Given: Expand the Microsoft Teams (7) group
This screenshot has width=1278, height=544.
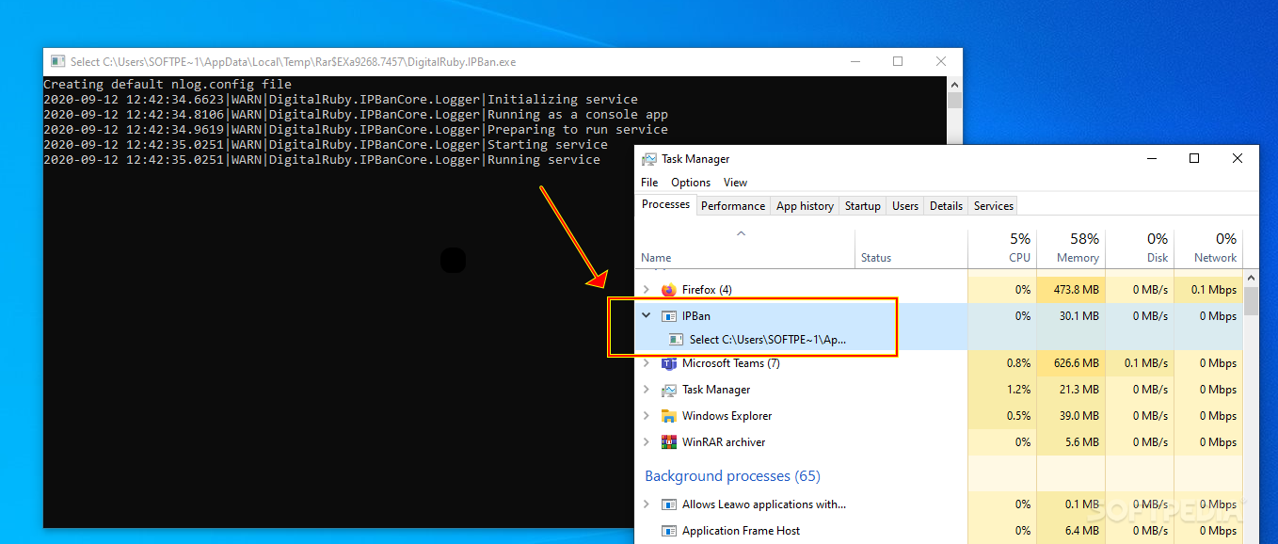Looking at the screenshot, I should [646, 363].
